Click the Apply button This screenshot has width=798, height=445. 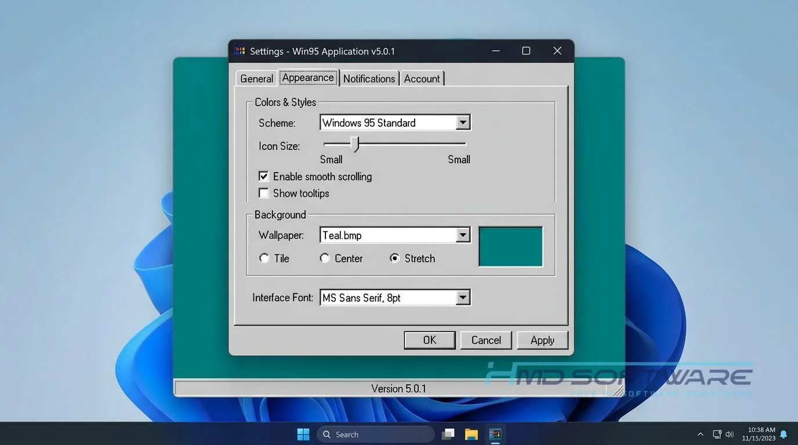click(x=542, y=340)
